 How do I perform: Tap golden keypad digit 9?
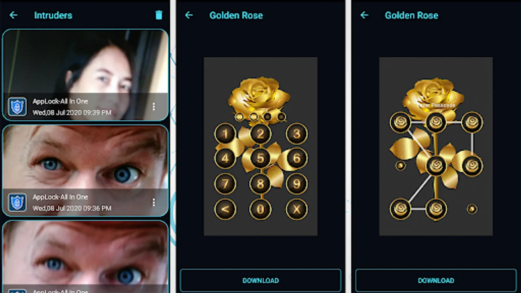pyautogui.click(x=296, y=184)
